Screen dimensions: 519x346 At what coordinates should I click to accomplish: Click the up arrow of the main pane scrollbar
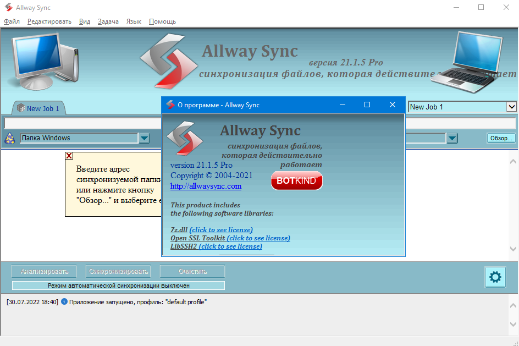513,162
